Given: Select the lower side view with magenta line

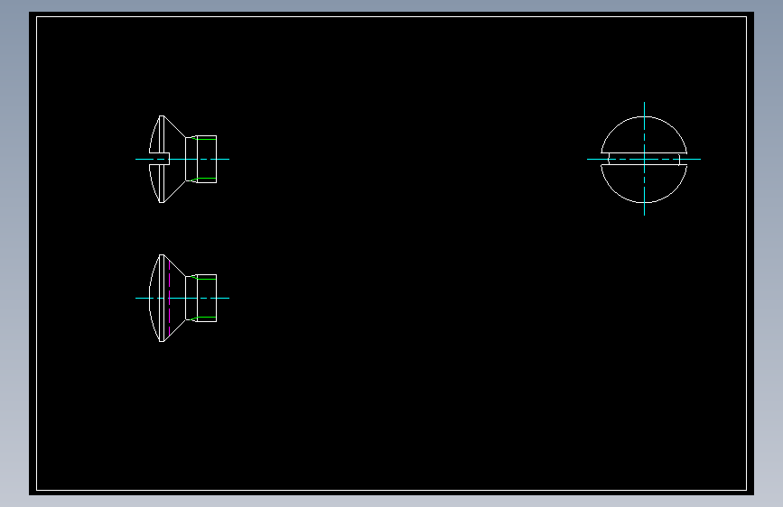Looking at the screenshot, I should pos(182,298).
